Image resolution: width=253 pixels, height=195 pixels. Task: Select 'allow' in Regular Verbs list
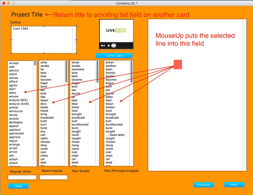coord(13,93)
